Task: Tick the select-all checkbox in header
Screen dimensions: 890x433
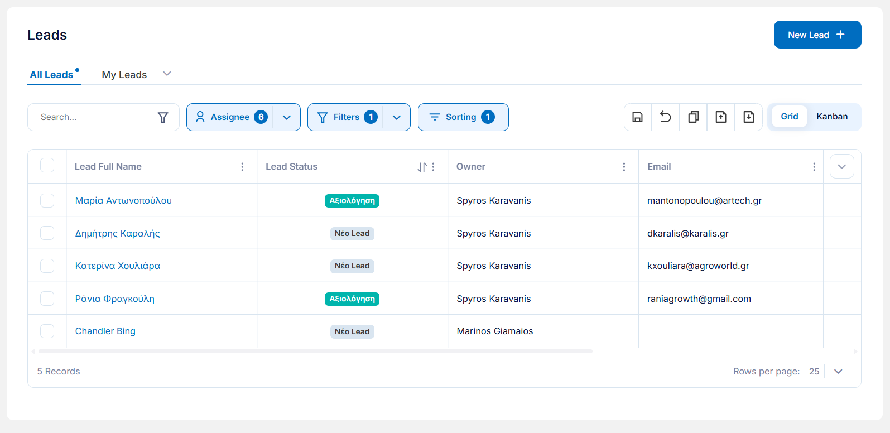Action: click(x=47, y=165)
